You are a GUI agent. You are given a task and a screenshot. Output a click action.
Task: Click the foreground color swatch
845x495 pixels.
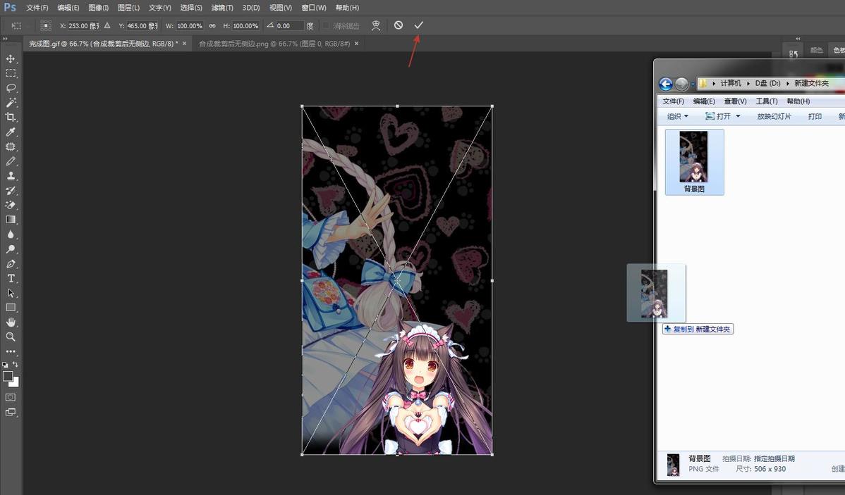[x=8, y=377]
